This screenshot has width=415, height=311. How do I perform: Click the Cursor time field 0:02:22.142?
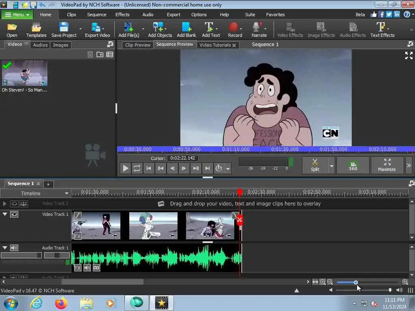183,158
